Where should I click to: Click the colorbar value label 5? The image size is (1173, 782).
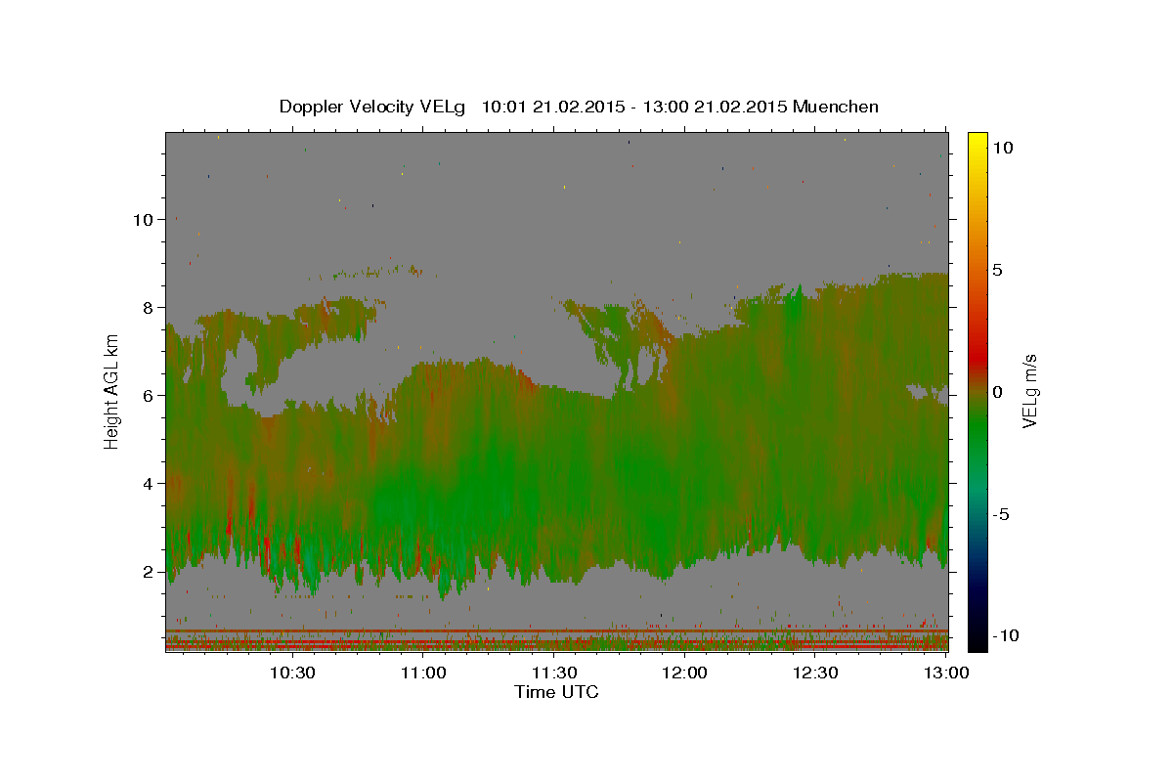tap(997, 270)
